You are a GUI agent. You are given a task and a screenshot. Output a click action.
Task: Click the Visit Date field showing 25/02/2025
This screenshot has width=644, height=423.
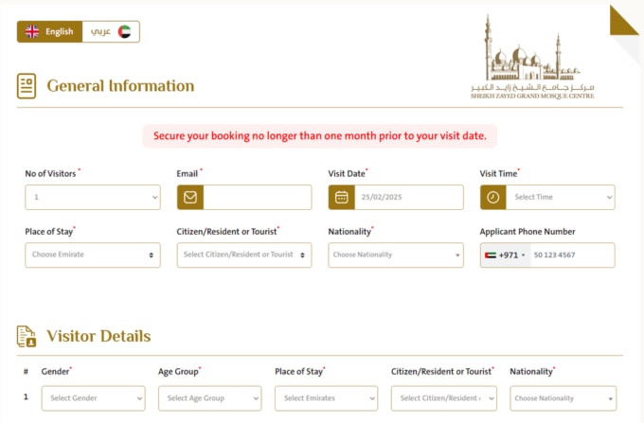[408, 197]
